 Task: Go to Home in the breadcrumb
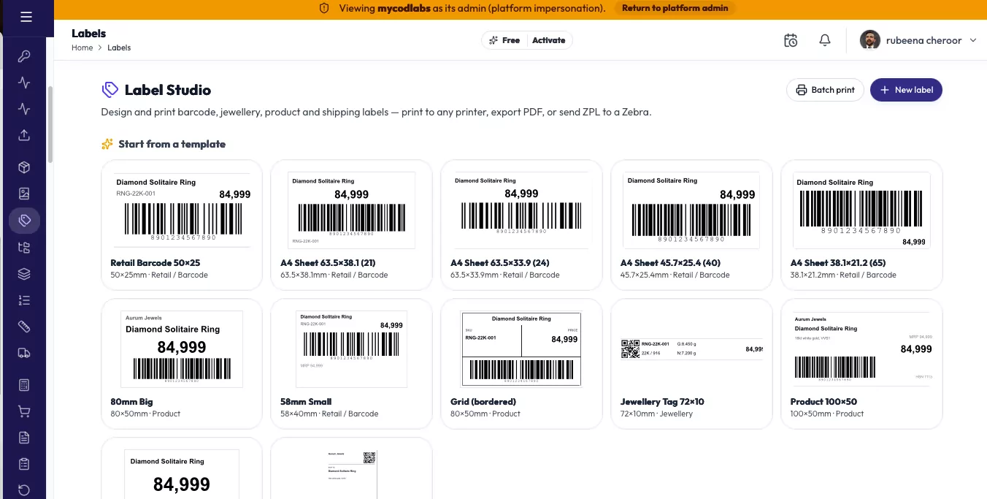pyautogui.click(x=82, y=47)
